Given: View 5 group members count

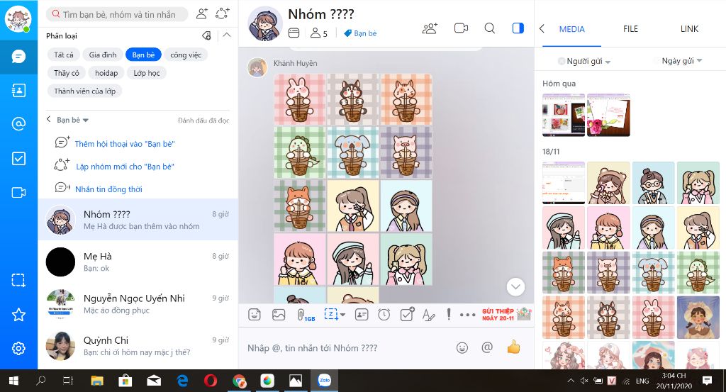Looking at the screenshot, I should [319, 33].
